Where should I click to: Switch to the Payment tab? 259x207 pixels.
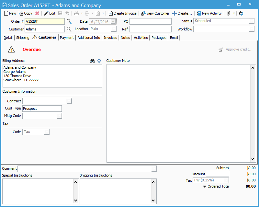(x=67, y=38)
